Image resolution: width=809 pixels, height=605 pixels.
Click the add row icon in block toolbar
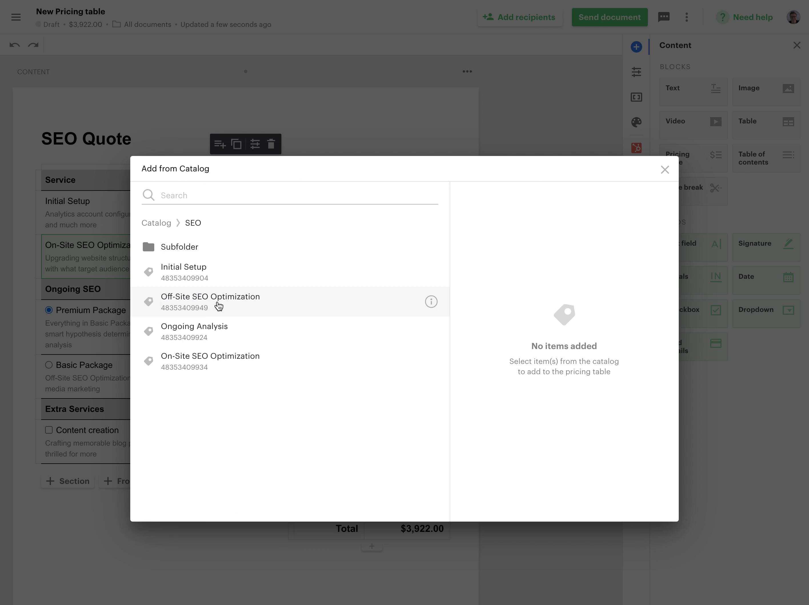pyautogui.click(x=219, y=144)
